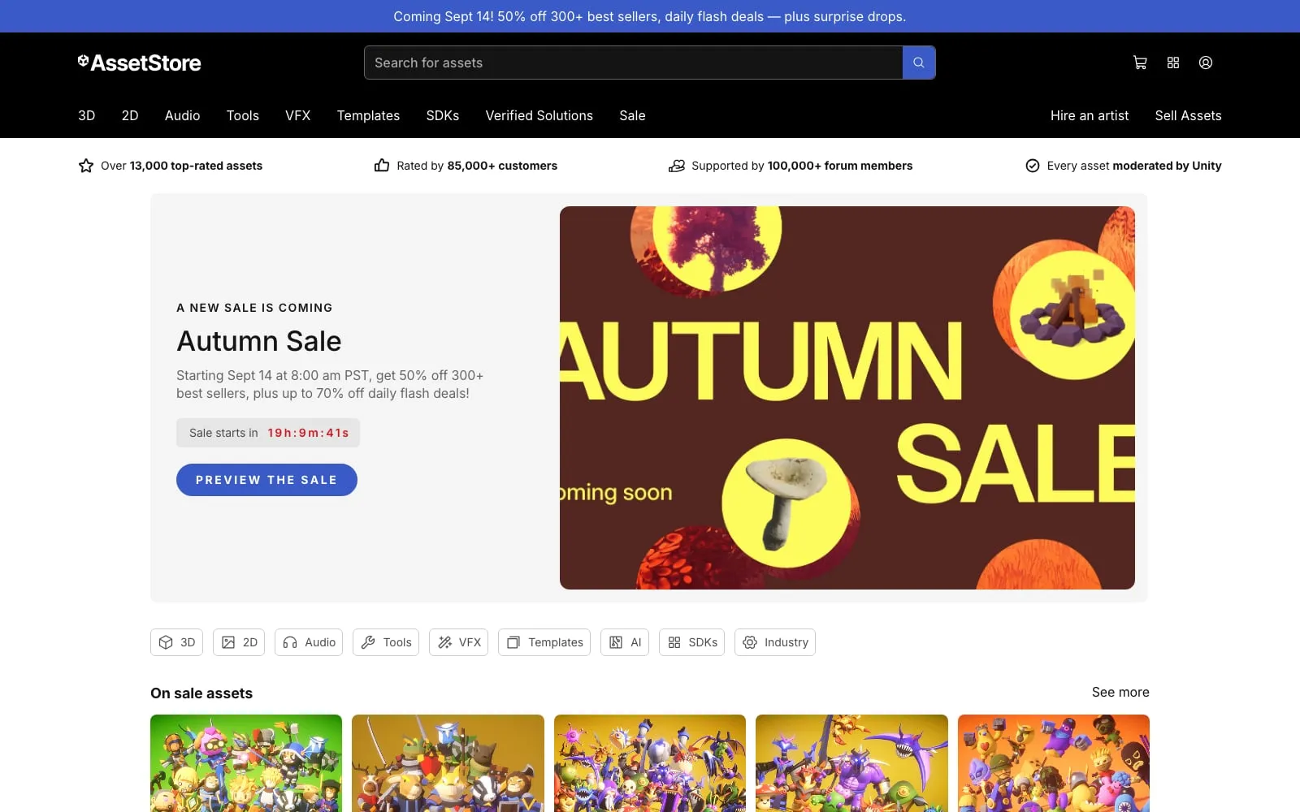Open the user account icon
This screenshot has height=812, width=1300.
click(1206, 63)
